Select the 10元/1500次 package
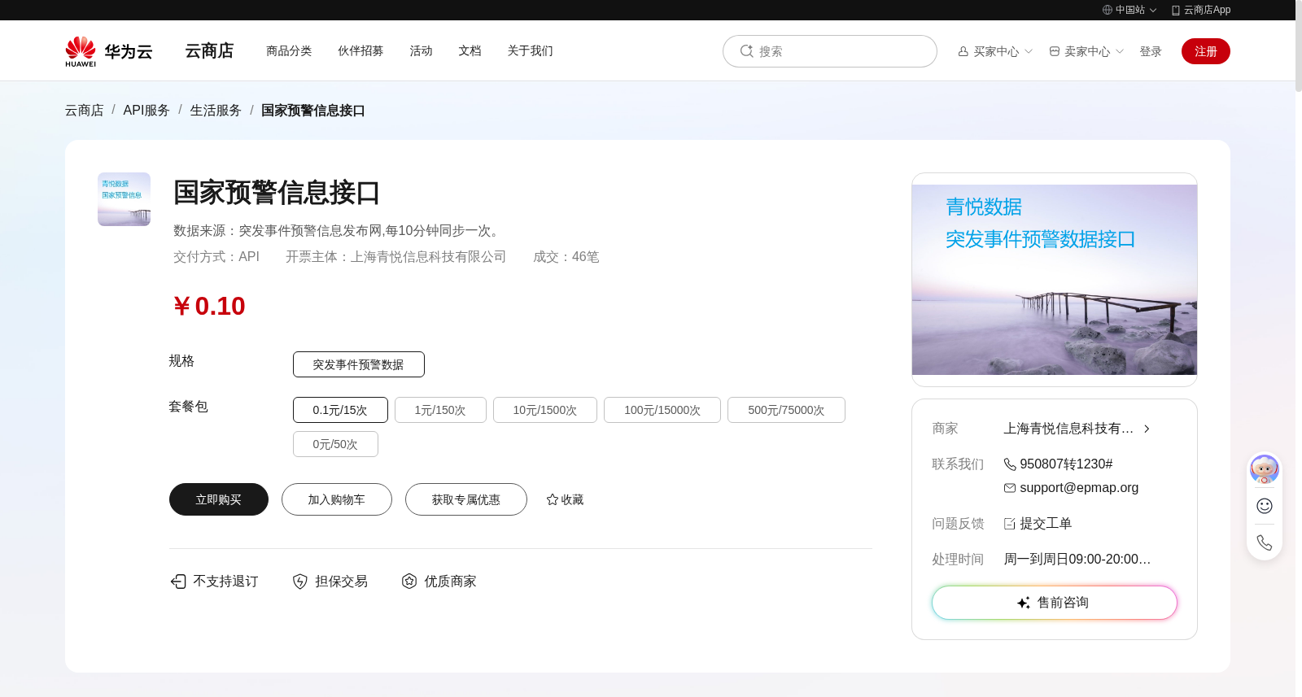Image resolution: width=1302 pixels, height=697 pixels. [x=545, y=410]
